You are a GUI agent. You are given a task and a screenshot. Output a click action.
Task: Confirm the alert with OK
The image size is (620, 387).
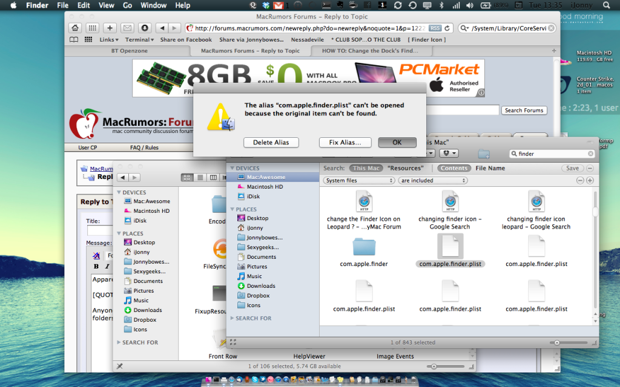pos(397,143)
